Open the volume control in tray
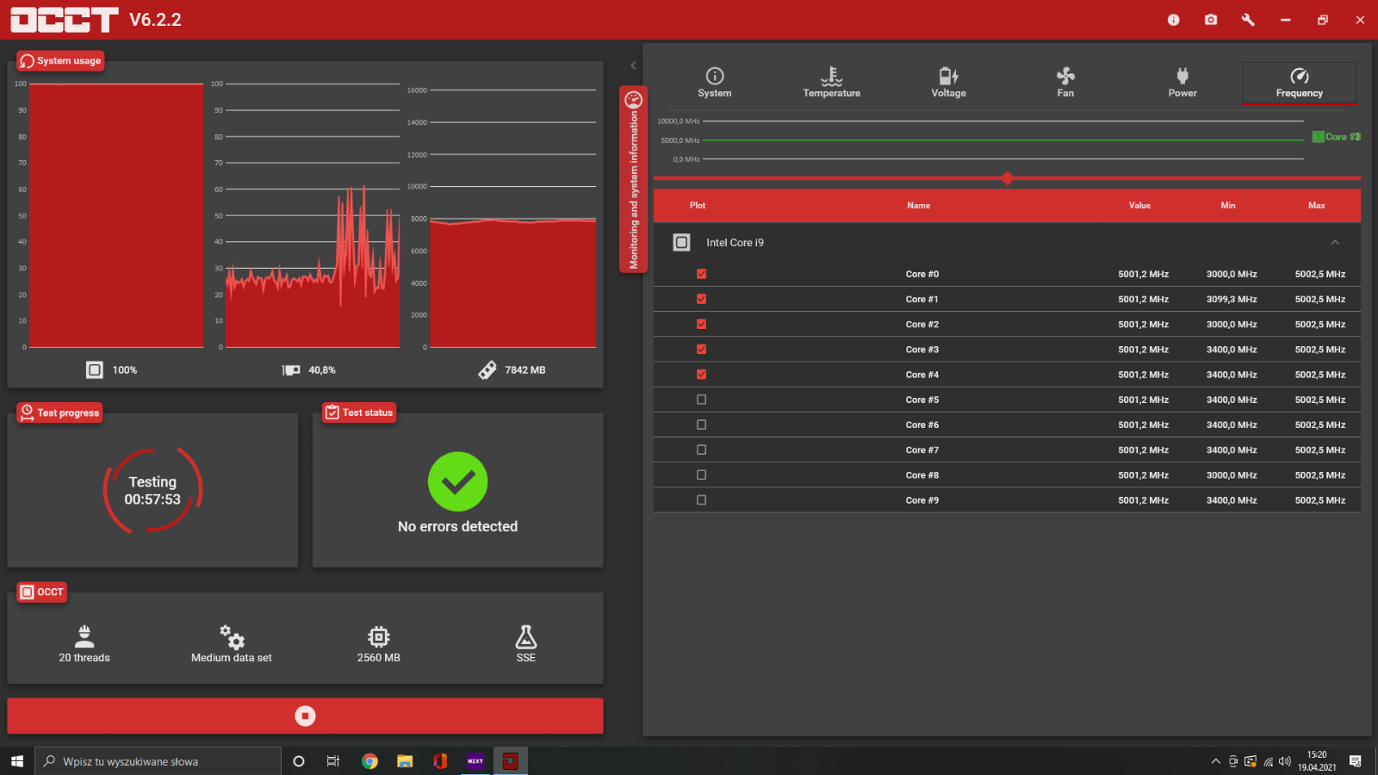This screenshot has width=1378, height=775. coord(1285,761)
